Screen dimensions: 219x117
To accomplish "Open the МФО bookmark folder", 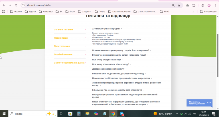I will click(x=164, y=12).
